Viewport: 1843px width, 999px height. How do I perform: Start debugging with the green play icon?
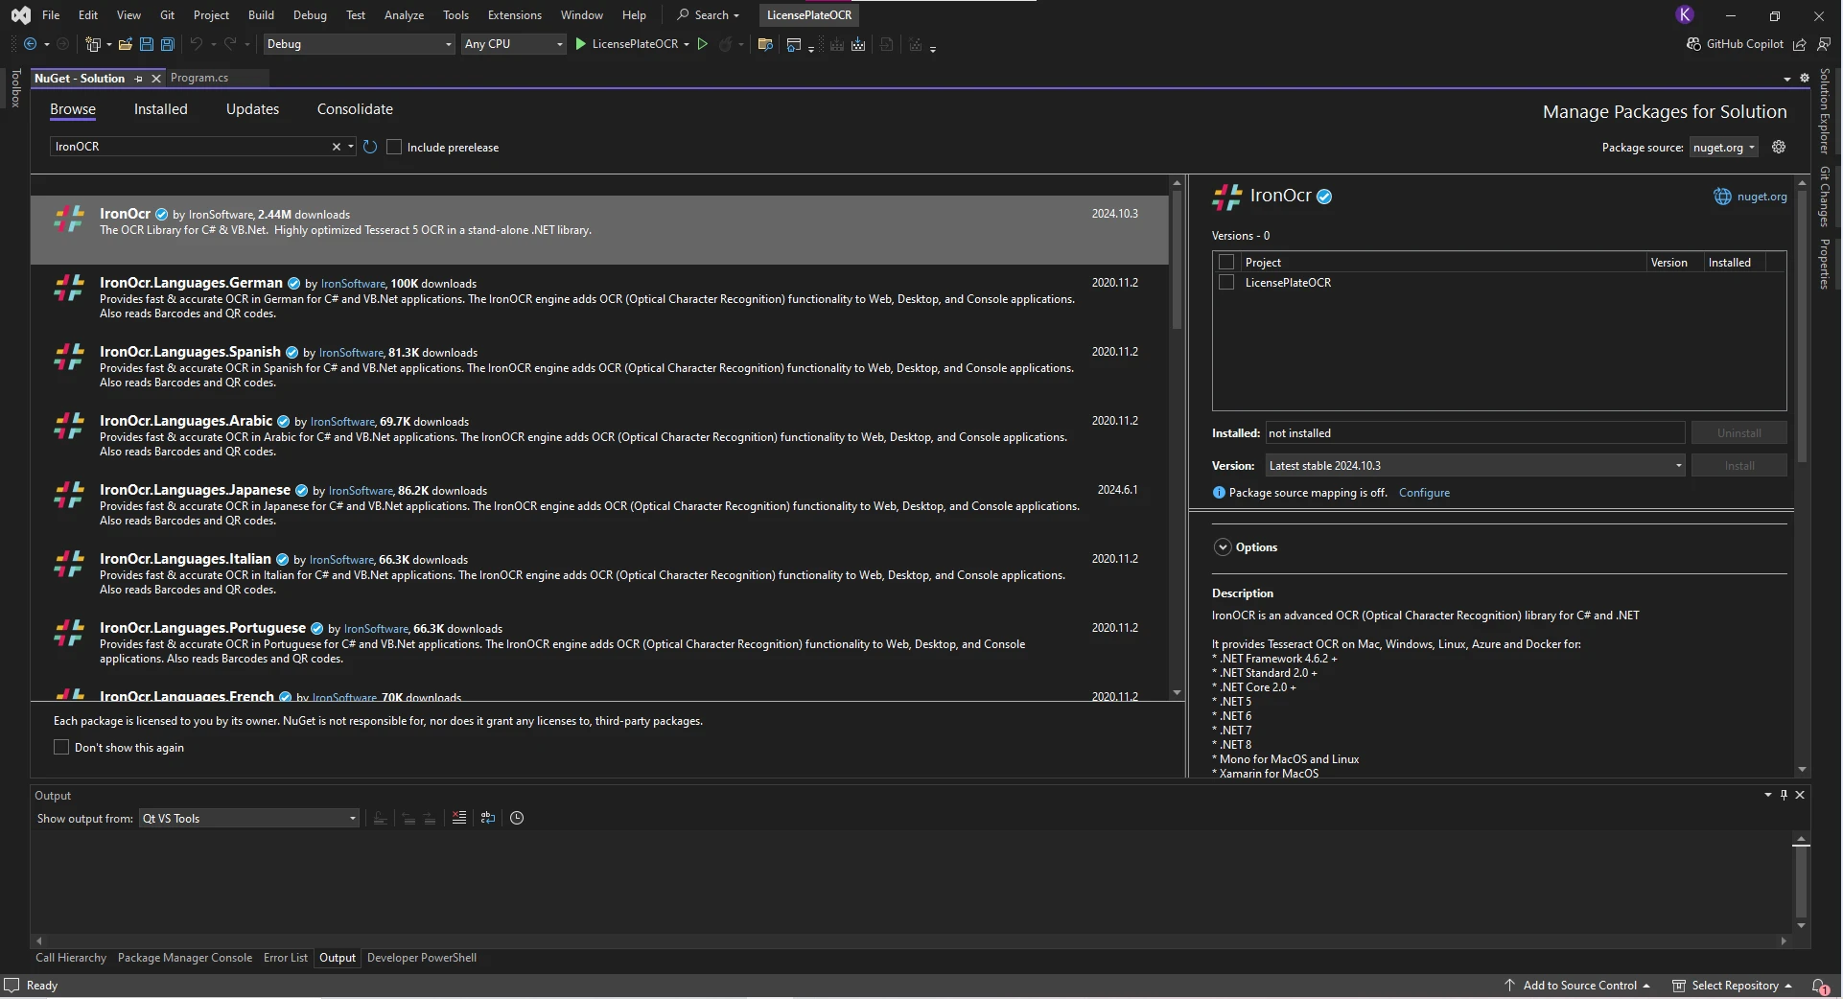pos(580,44)
